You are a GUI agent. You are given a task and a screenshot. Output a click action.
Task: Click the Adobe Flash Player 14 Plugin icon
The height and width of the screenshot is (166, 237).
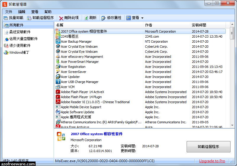click(58, 97)
